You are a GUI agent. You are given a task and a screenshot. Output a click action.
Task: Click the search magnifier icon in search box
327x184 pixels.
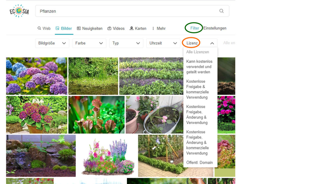[x=221, y=11]
